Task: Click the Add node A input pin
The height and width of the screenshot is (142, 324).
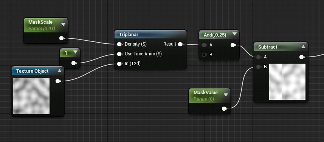Action: [204, 45]
